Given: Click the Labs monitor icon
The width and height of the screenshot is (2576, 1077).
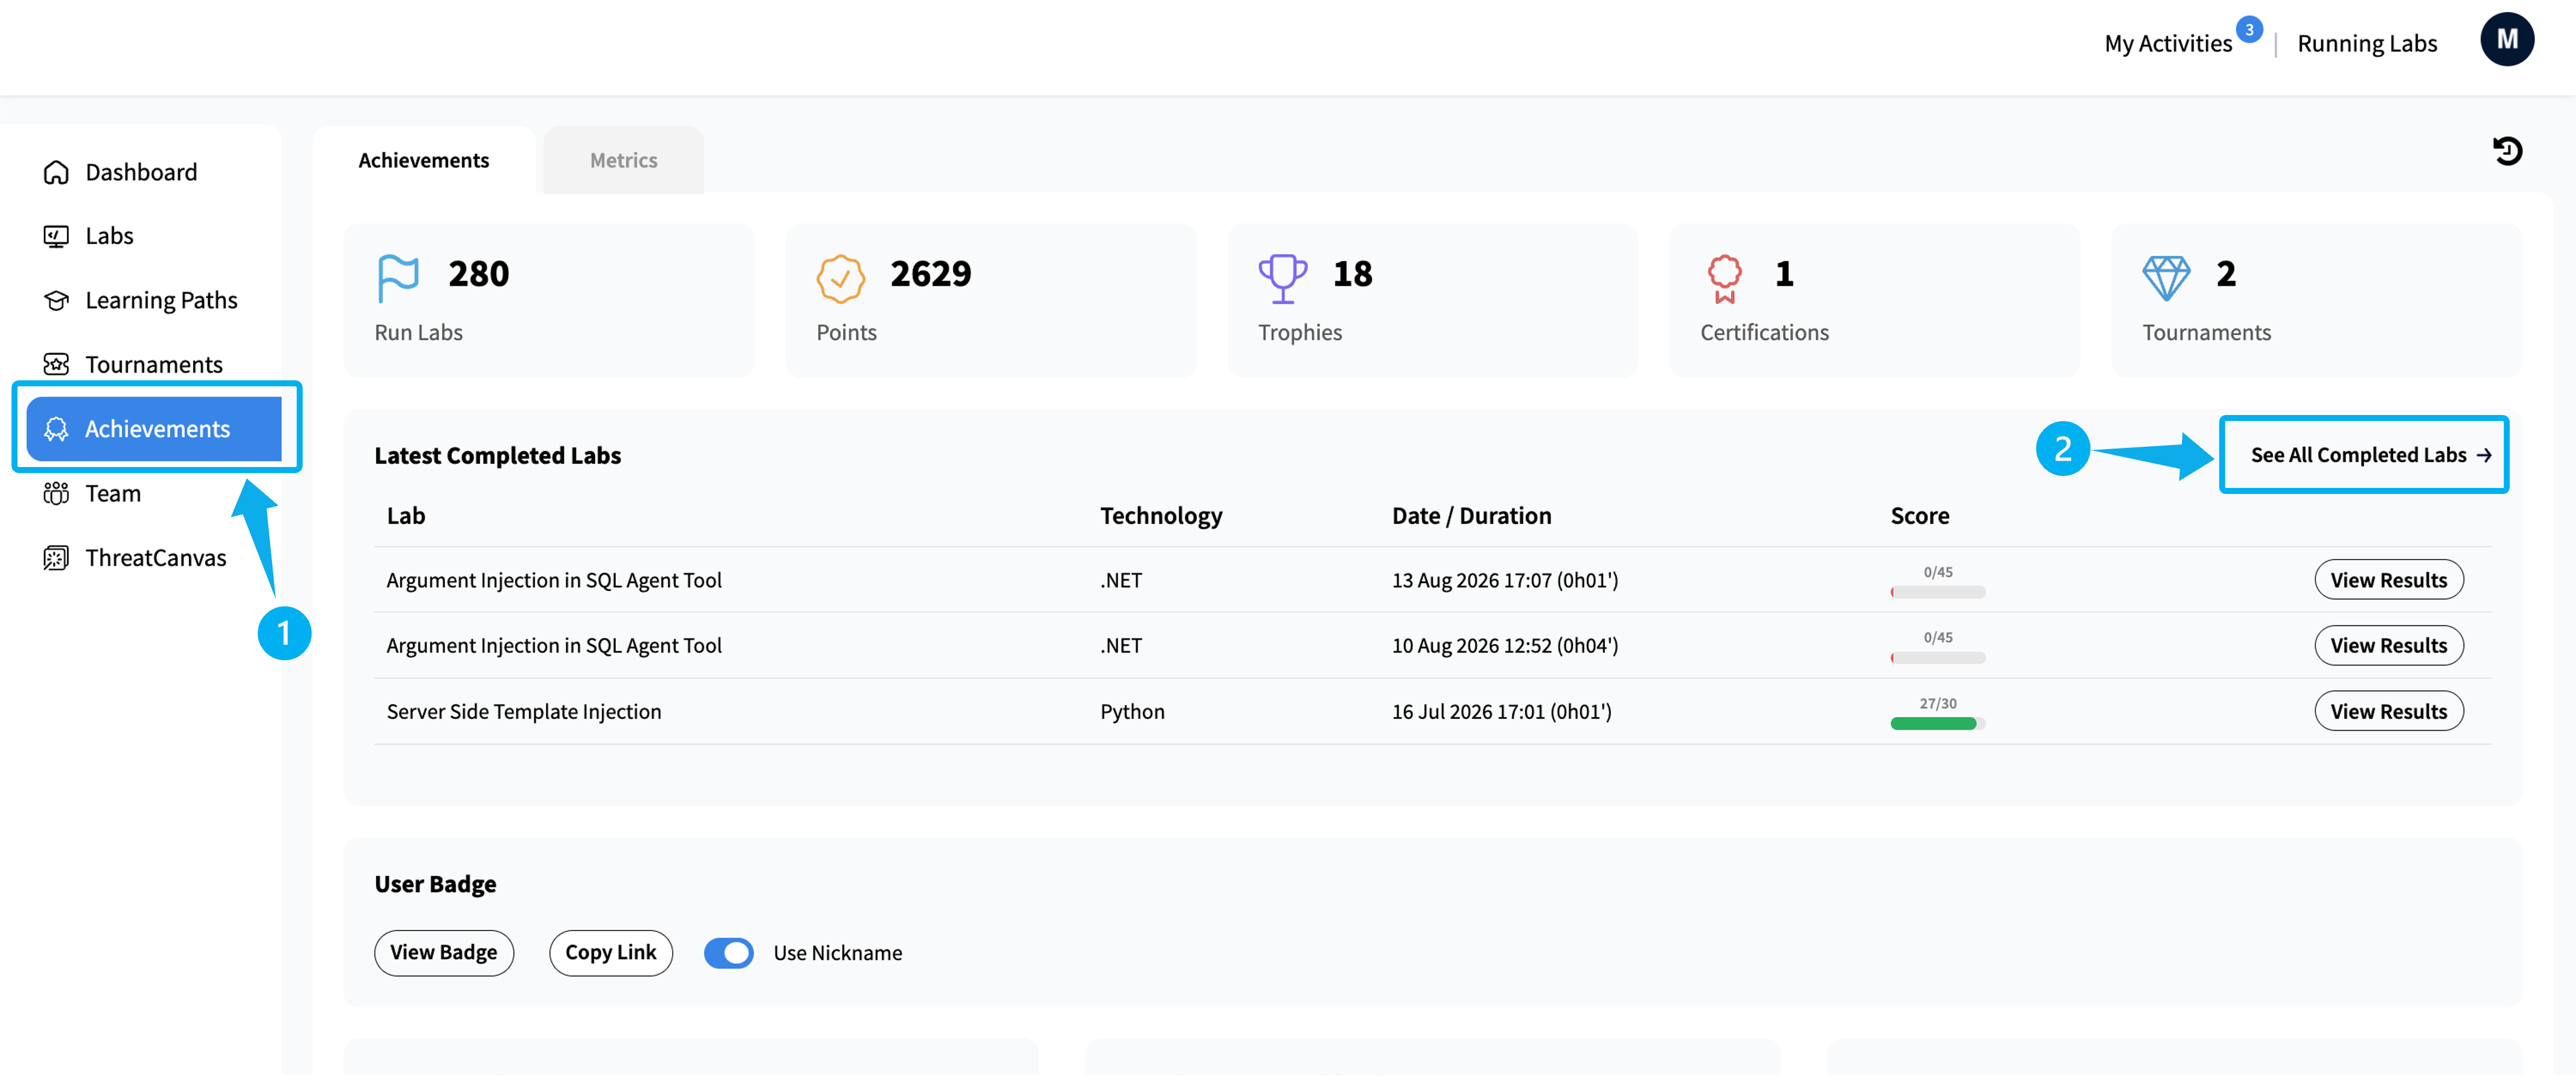Looking at the screenshot, I should (x=56, y=236).
